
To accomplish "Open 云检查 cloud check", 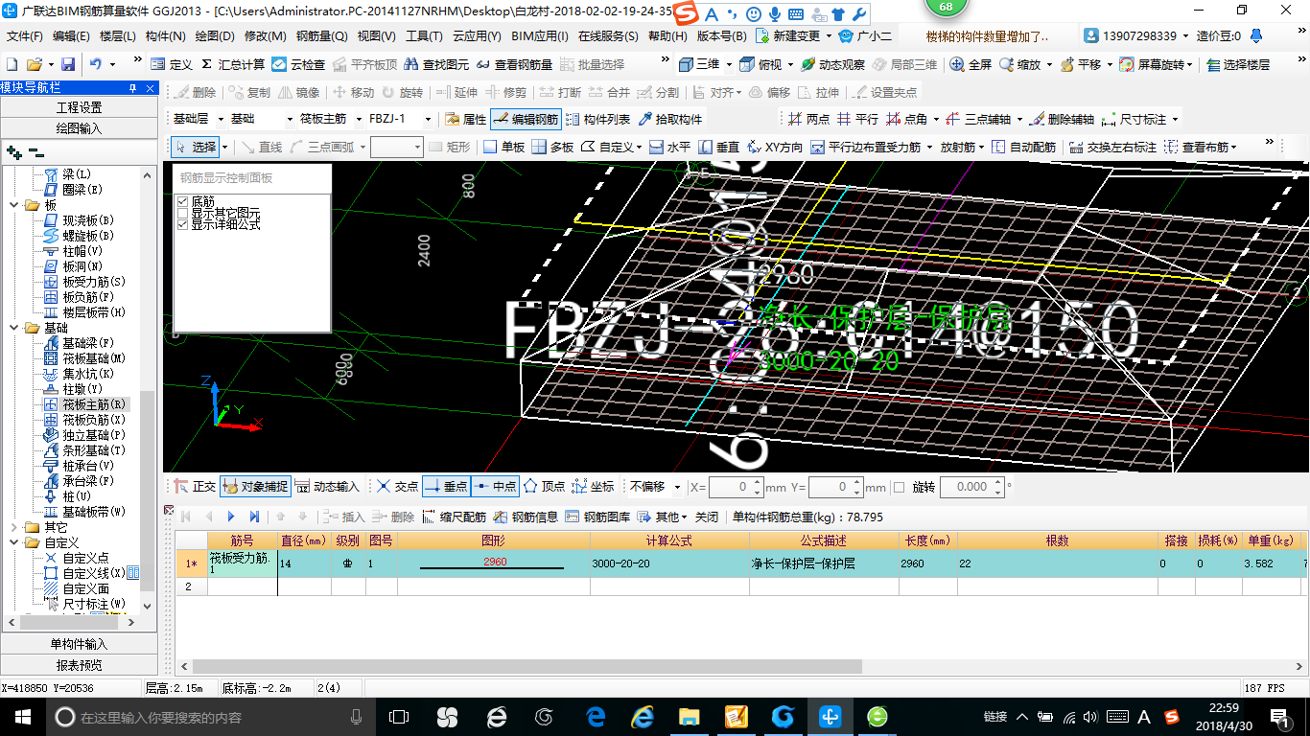I will click(298, 64).
